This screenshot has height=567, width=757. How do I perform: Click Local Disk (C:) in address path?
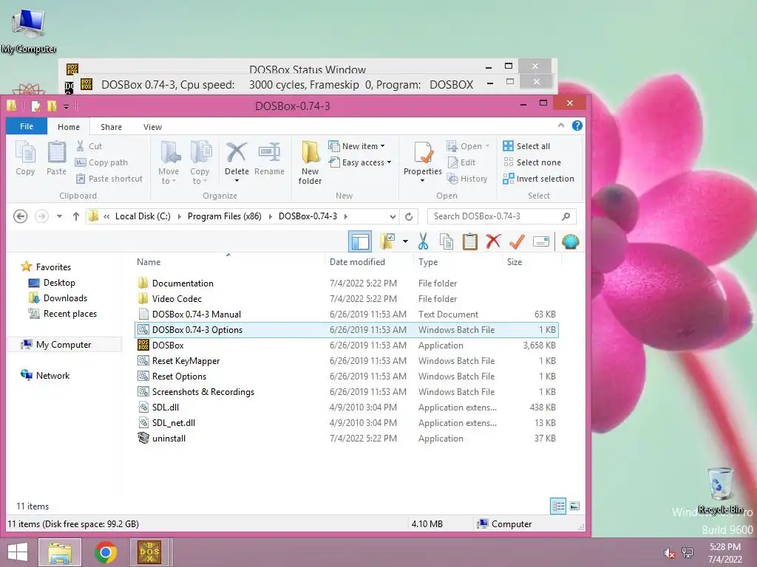pyautogui.click(x=143, y=216)
